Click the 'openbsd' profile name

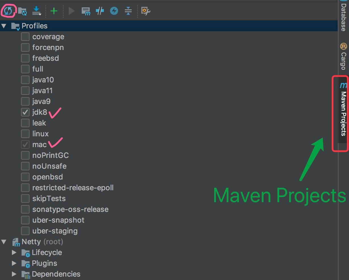(48, 177)
